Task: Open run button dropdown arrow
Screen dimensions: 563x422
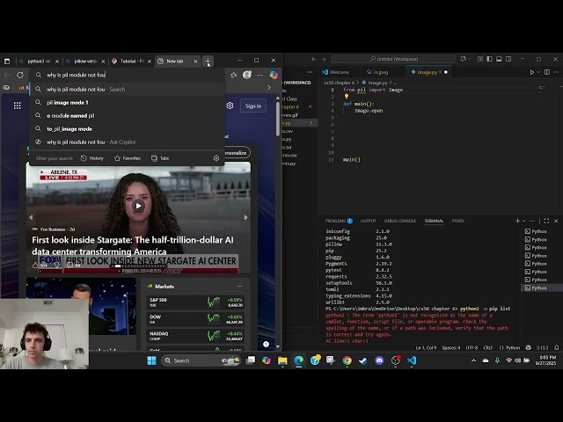Action: (537, 72)
